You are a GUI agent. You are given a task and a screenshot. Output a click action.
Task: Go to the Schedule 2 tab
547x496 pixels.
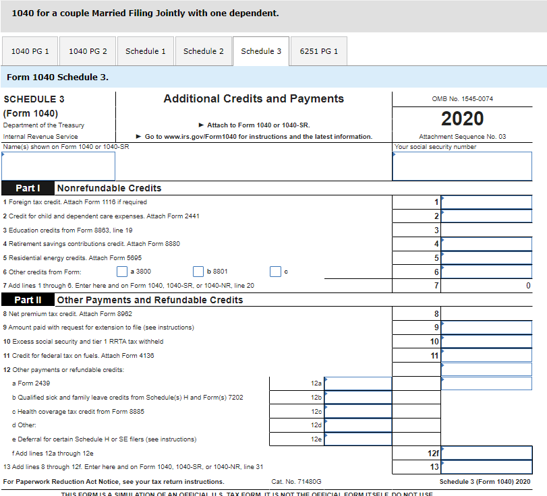(204, 51)
